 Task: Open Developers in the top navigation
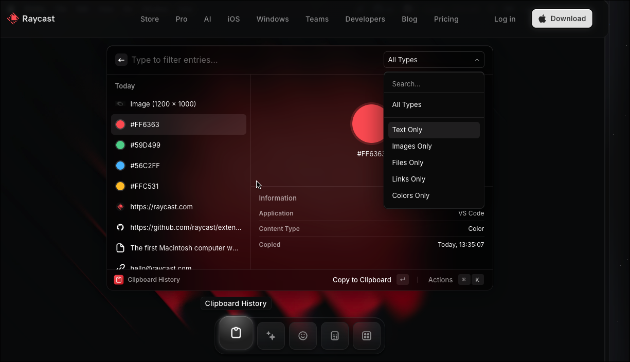coord(365,19)
